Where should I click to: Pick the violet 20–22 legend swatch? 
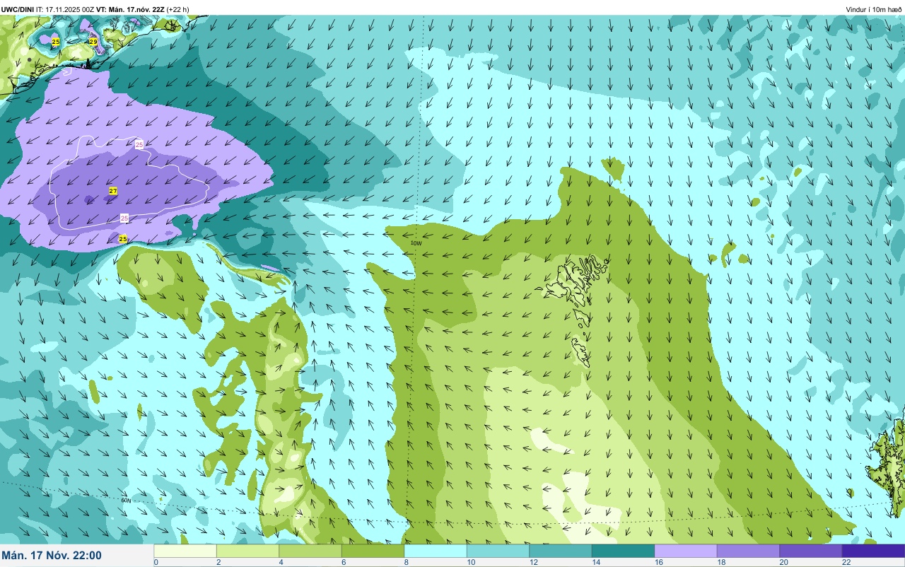click(811, 551)
